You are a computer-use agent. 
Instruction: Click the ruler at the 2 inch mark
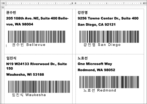[x=38, y=3]
